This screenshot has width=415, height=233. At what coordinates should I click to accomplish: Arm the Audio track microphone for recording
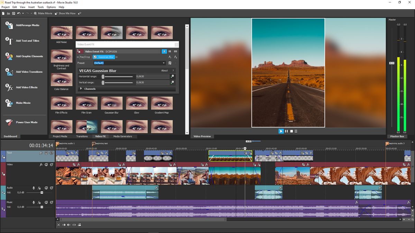click(34, 187)
